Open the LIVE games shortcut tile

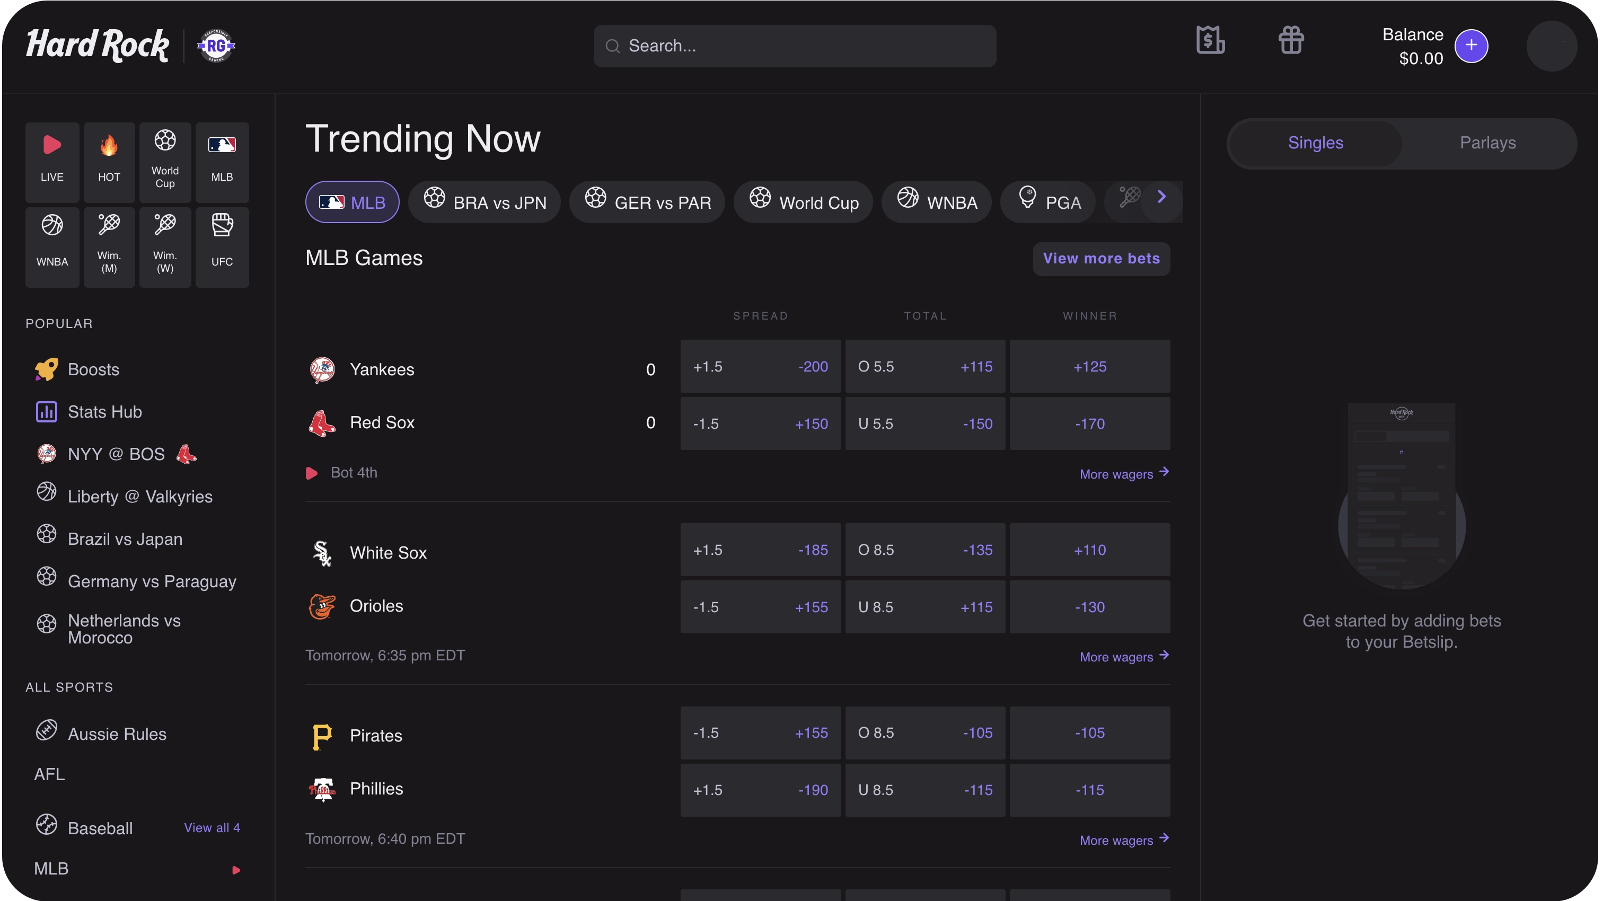(x=52, y=162)
